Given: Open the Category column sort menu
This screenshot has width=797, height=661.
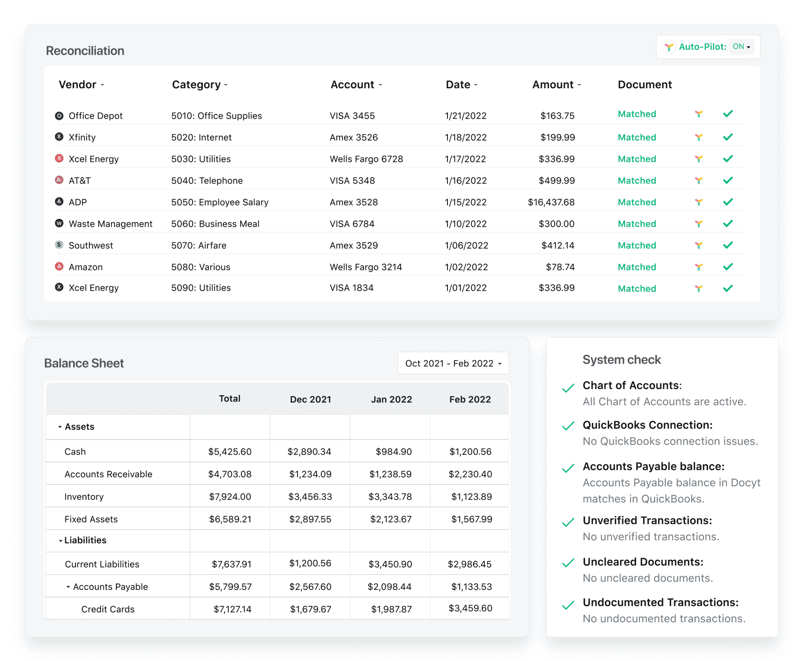Looking at the screenshot, I should click(200, 84).
